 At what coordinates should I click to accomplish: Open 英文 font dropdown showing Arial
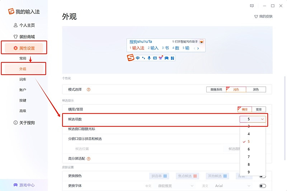pos(232,186)
